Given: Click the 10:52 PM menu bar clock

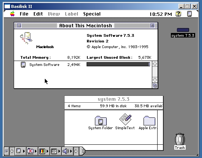Looking at the screenshot, I should (161, 14).
